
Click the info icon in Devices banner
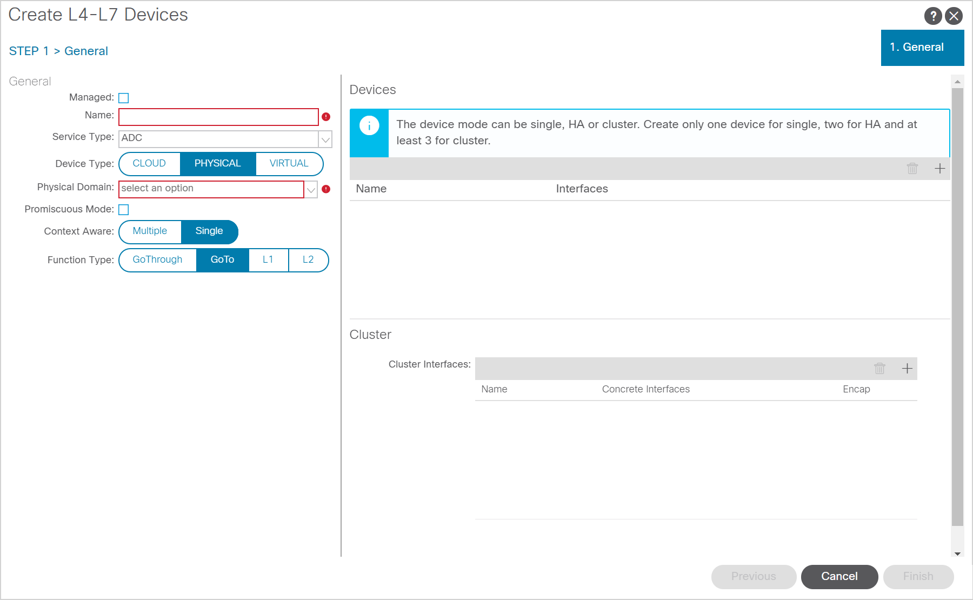coord(369,126)
